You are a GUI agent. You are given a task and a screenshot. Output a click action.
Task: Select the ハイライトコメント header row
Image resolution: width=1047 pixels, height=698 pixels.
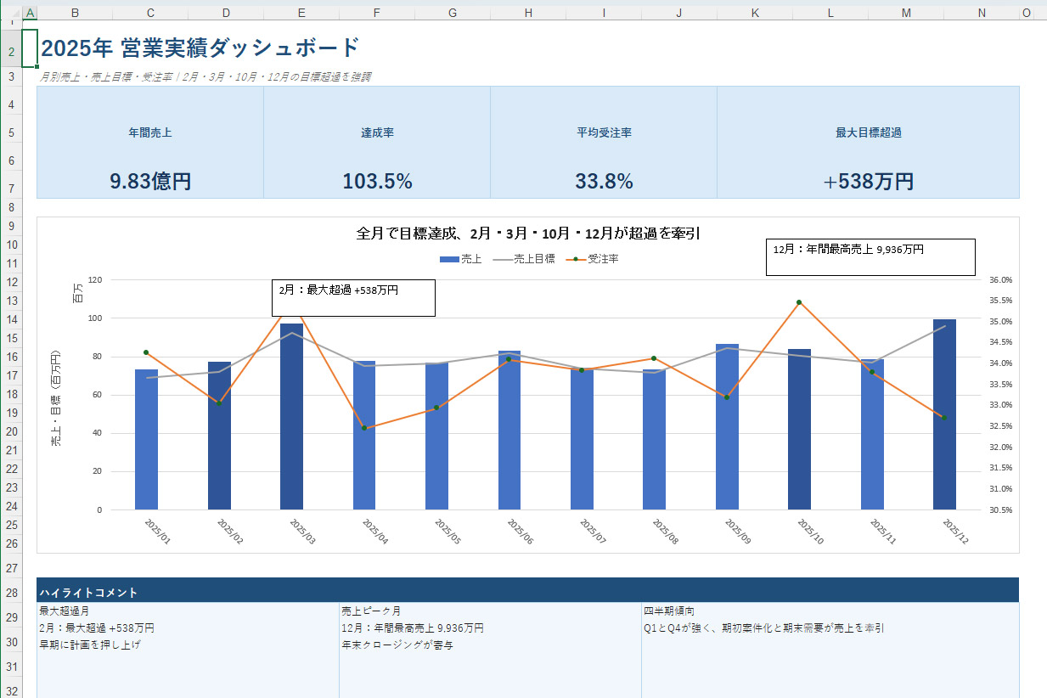[527, 592]
